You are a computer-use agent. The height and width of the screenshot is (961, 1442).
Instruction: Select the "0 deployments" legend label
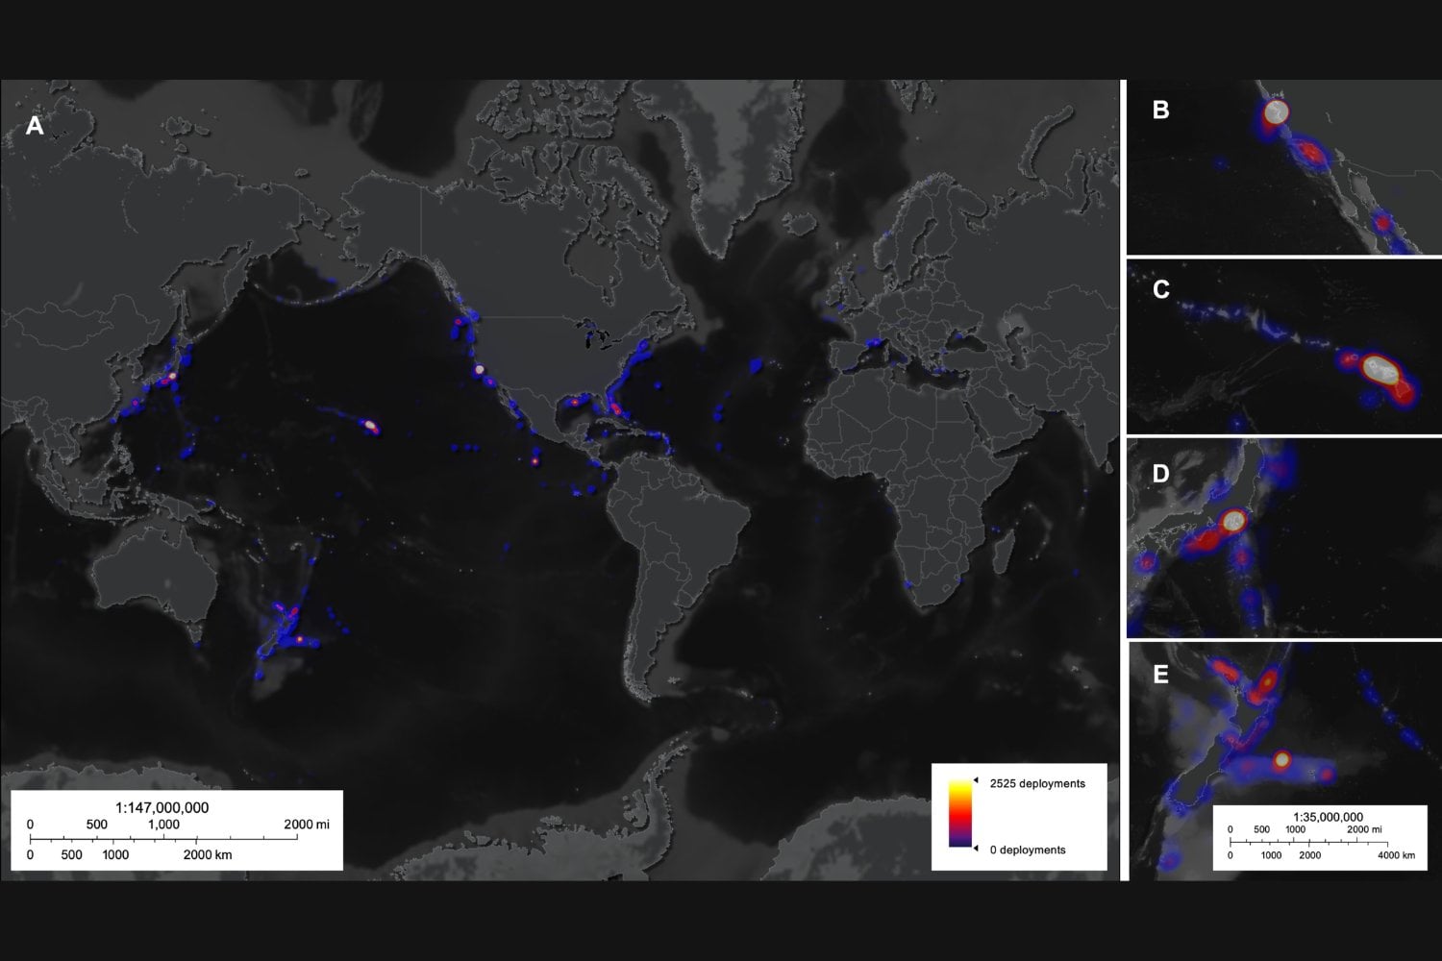click(1027, 850)
